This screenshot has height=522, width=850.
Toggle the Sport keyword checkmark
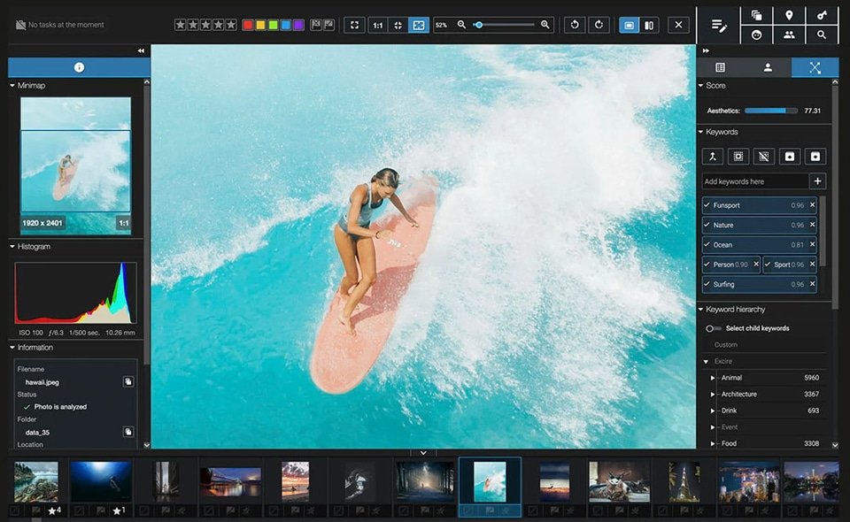[768, 265]
